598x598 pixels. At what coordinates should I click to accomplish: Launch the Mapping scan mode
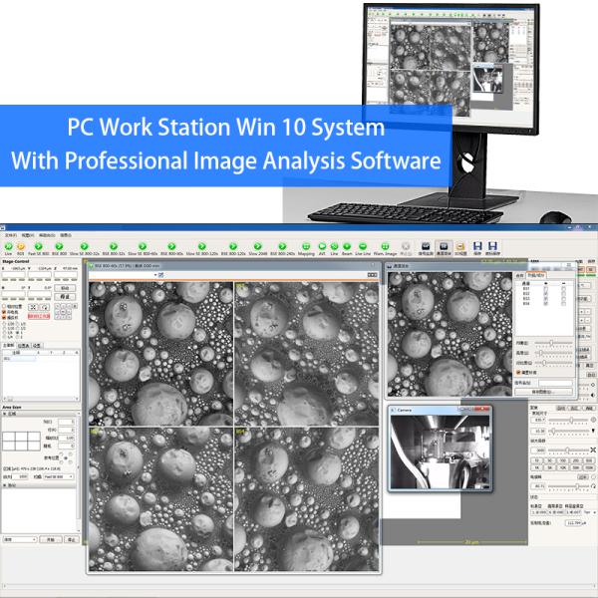[x=304, y=245]
